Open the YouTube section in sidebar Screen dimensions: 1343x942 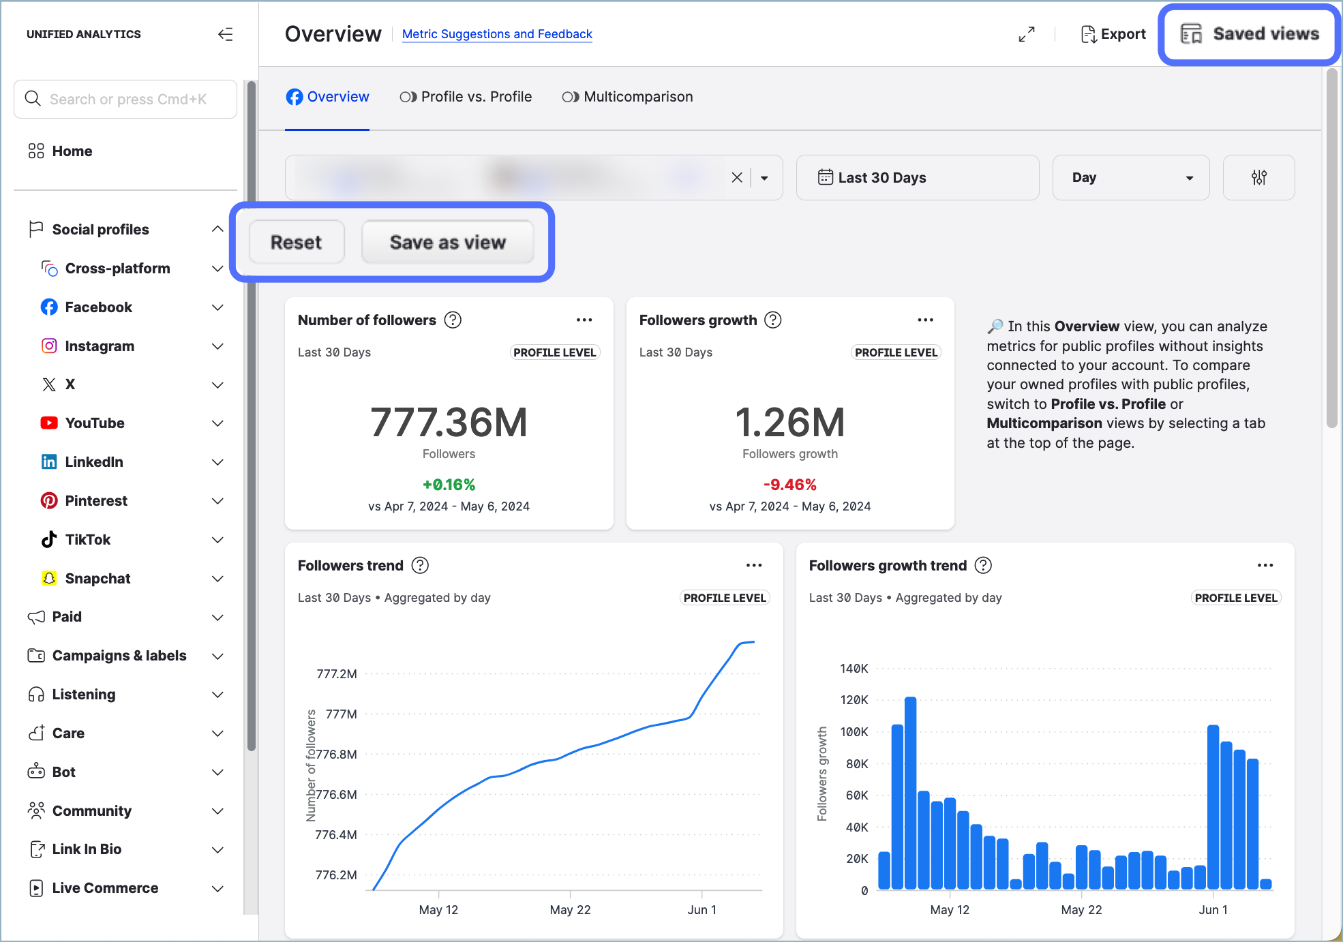tap(95, 423)
